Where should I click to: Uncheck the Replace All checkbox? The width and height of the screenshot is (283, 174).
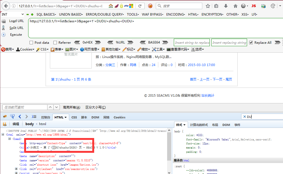pyautogui.click(x=251, y=43)
